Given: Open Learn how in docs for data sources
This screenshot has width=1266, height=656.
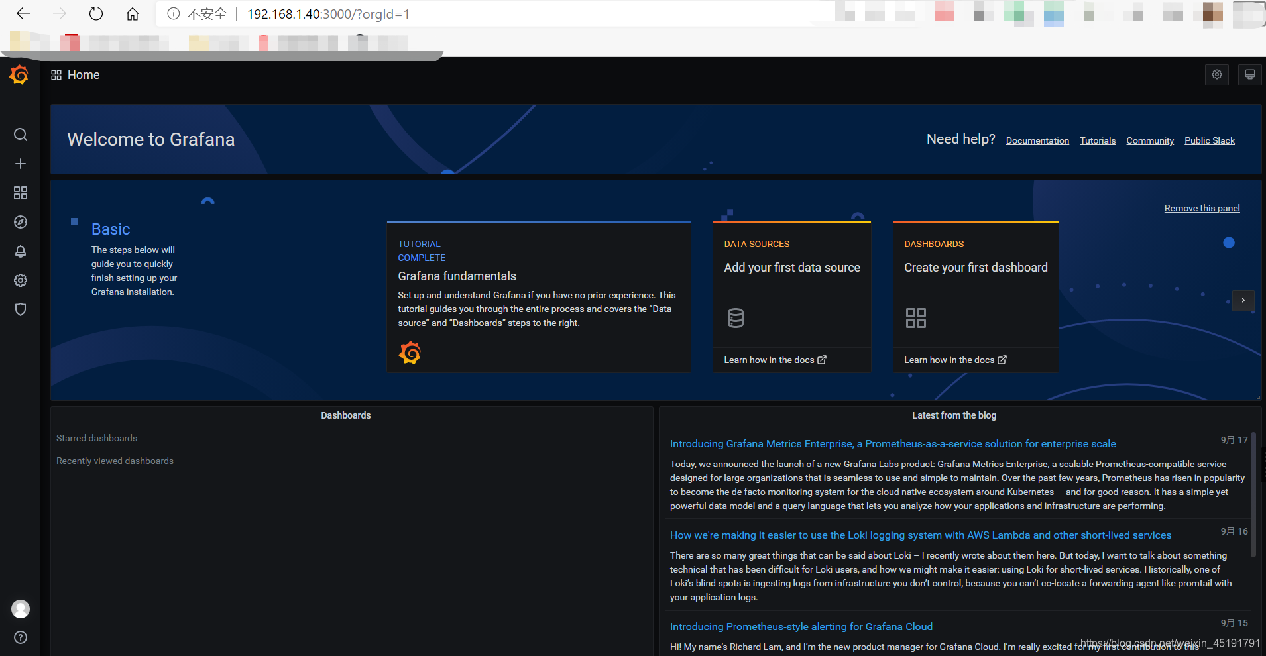Looking at the screenshot, I should (775, 360).
